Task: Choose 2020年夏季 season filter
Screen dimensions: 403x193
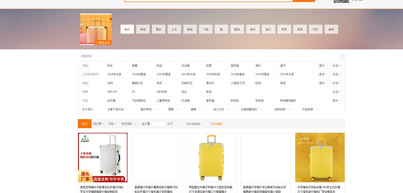Action: 164,74
